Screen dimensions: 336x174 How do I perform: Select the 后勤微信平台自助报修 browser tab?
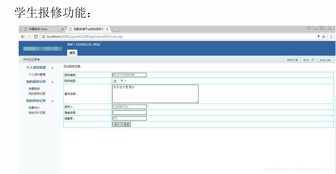pyautogui.click(x=88, y=29)
